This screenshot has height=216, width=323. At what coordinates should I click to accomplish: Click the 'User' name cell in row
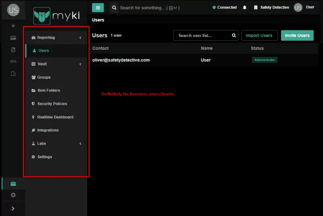[206, 60]
